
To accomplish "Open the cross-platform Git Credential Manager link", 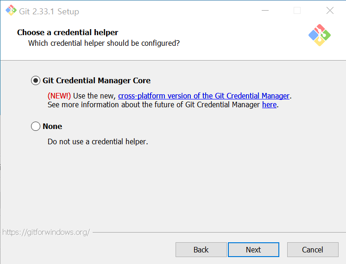I will pos(204,96).
